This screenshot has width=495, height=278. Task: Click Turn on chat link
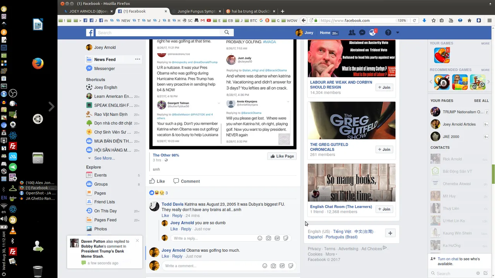448,259
